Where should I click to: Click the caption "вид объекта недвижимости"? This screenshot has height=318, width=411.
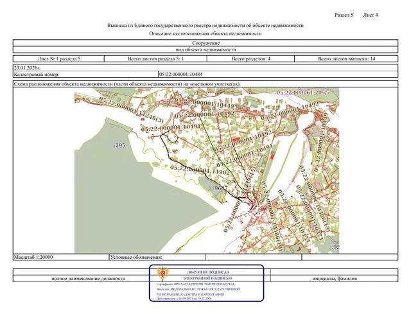(205, 49)
